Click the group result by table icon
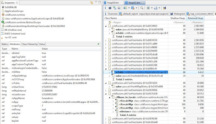 [x=148, y=8]
